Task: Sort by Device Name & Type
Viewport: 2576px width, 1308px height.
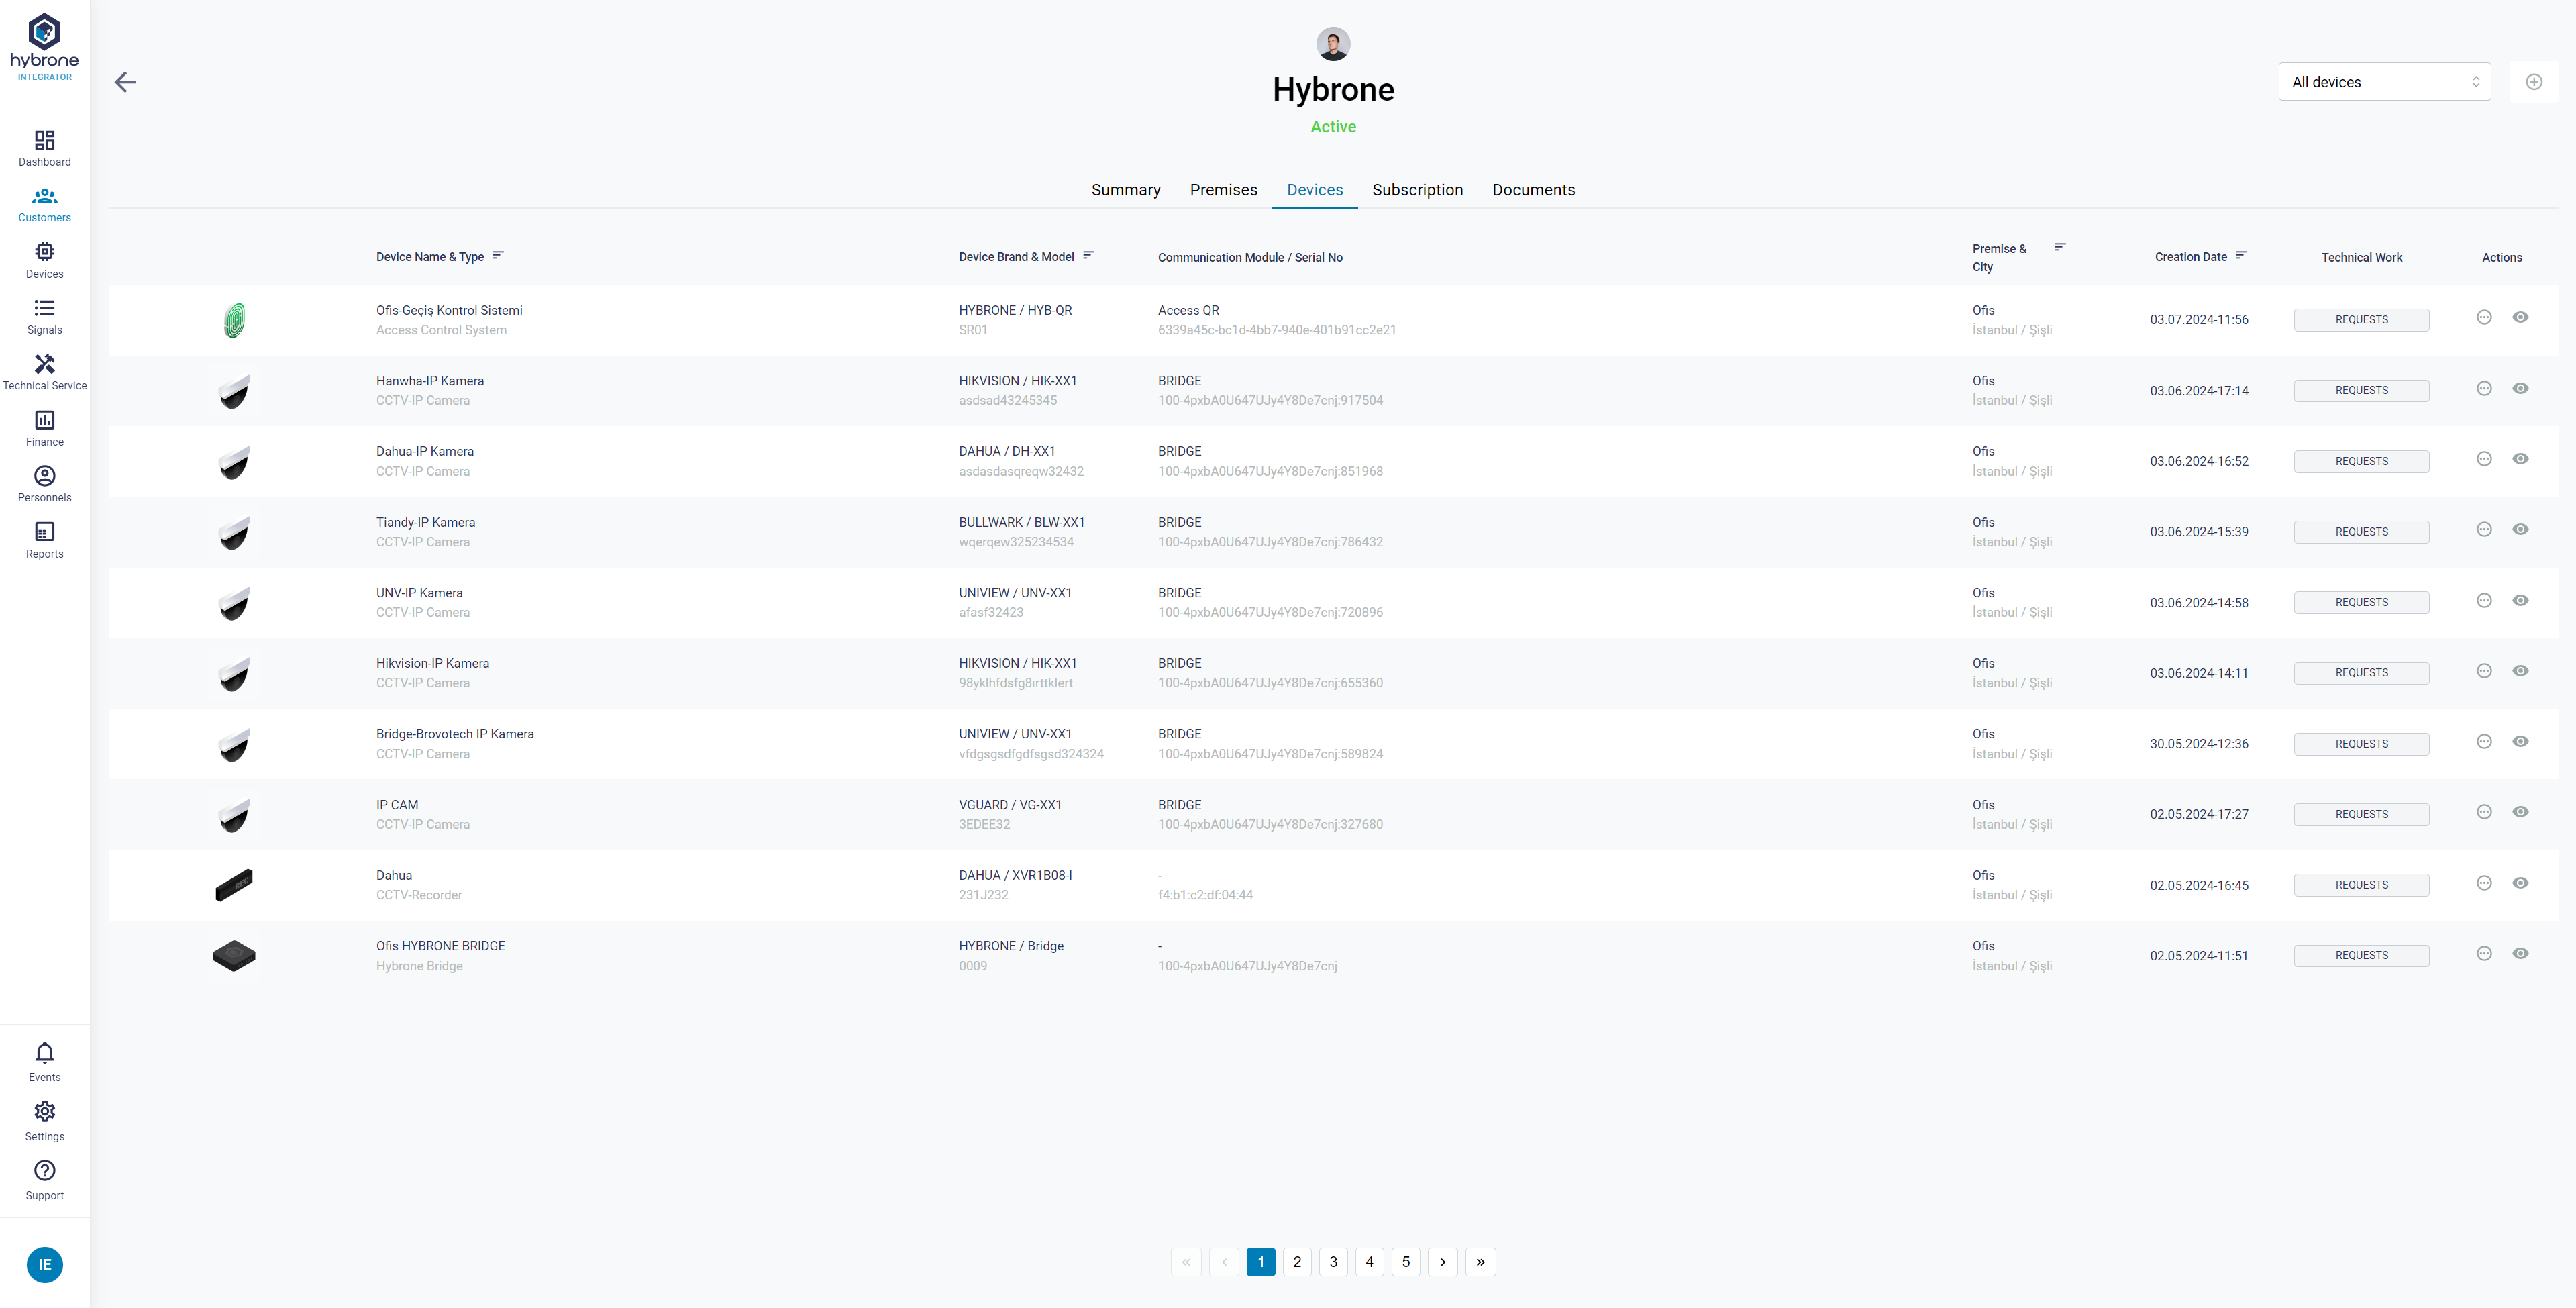Action: pos(498,256)
